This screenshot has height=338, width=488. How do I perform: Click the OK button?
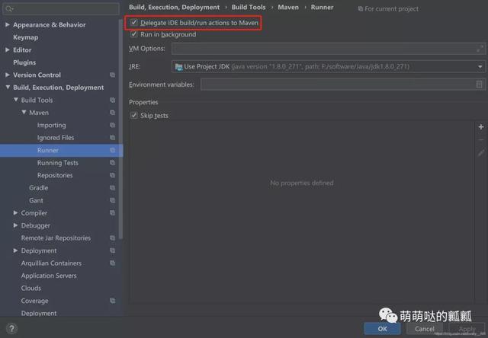(382, 329)
